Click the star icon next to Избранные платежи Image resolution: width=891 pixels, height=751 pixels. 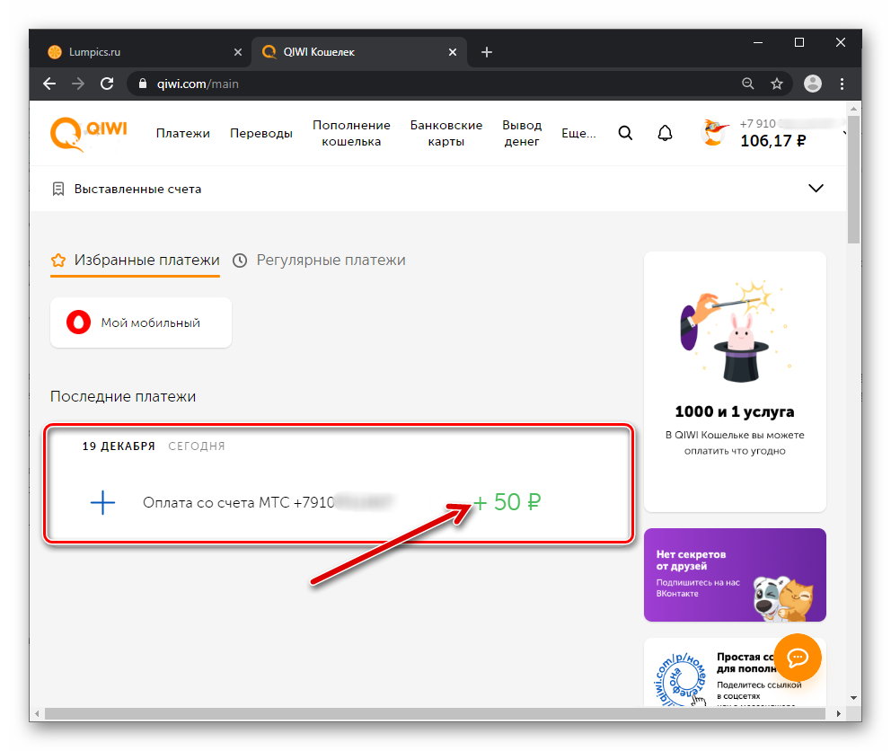pos(58,261)
